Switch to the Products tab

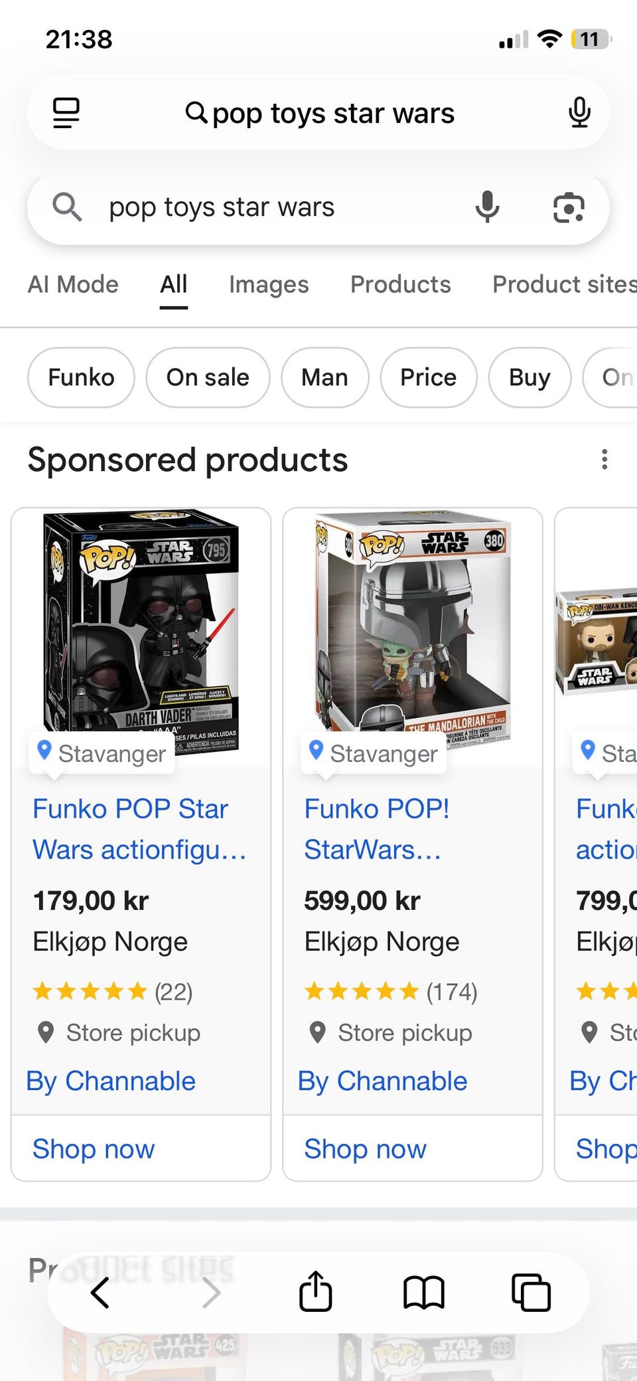[400, 284]
